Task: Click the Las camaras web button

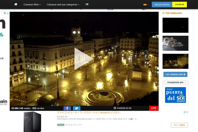Action: (175, 75)
